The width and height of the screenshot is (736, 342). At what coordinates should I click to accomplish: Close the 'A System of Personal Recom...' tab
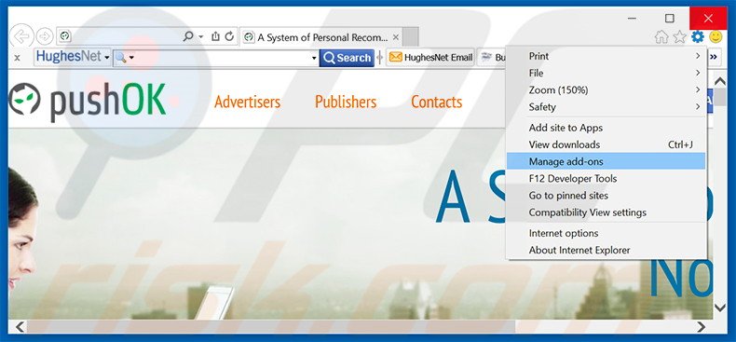point(396,37)
